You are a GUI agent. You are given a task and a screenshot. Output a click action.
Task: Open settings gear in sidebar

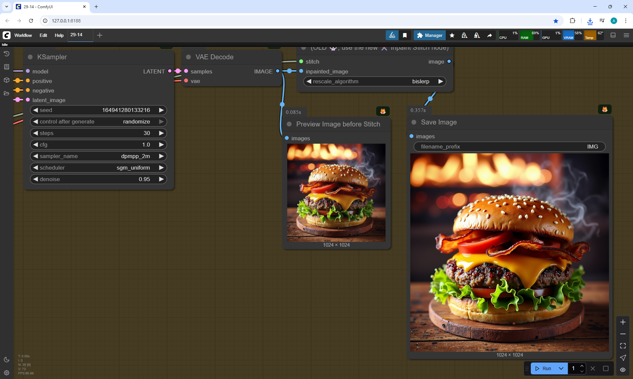[x=6, y=373]
